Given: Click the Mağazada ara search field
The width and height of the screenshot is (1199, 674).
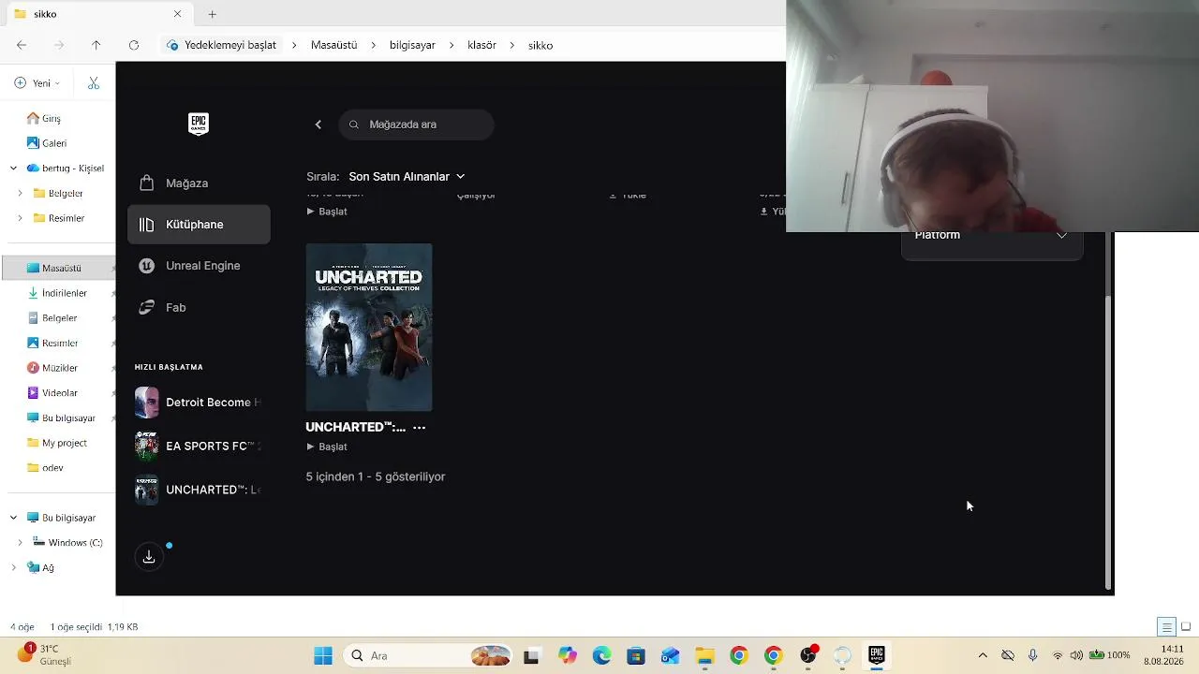Looking at the screenshot, I should coord(417,125).
